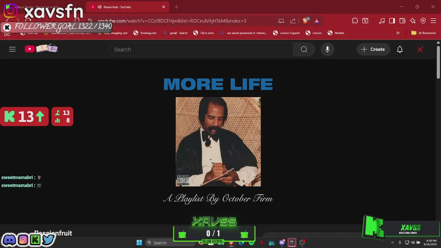The image size is (441, 248).
Task: Click the YouTube search magnifier button
Action: (x=304, y=49)
